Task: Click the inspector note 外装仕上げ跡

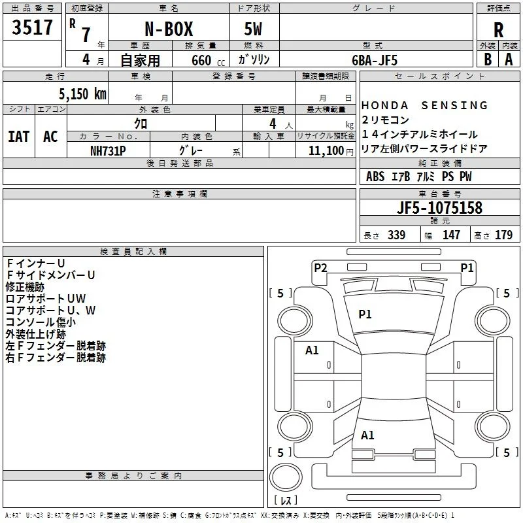Action: tap(36, 334)
